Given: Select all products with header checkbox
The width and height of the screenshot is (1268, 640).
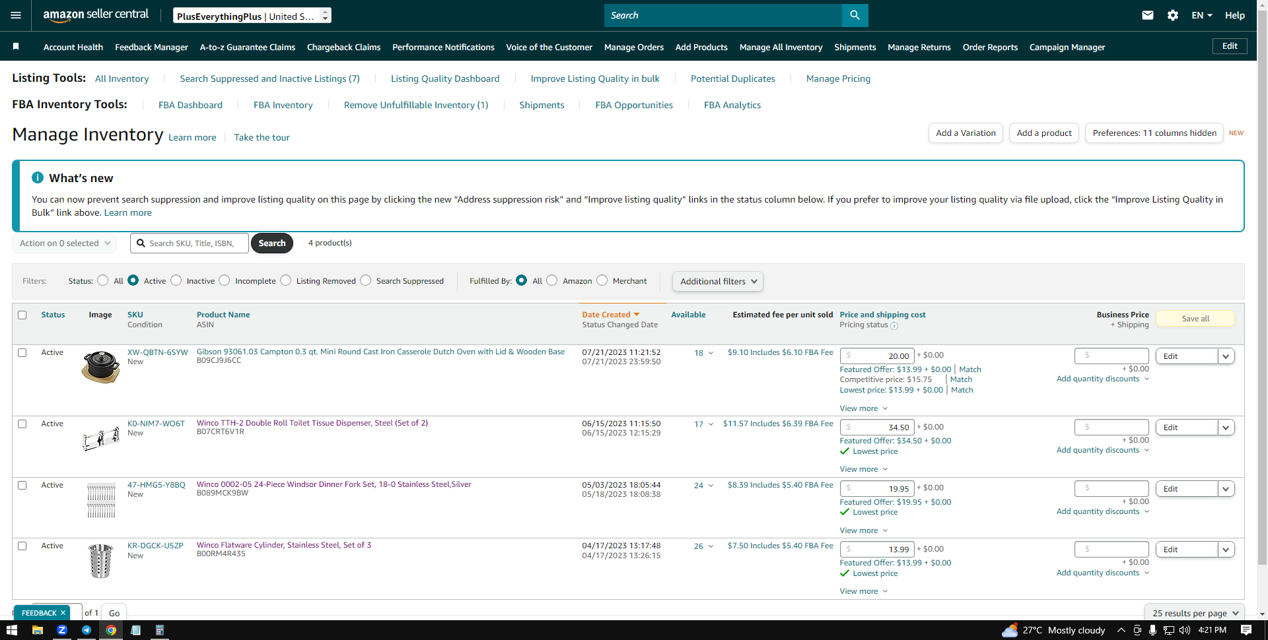Looking at the screenshot, I should [x=22, y=315].
